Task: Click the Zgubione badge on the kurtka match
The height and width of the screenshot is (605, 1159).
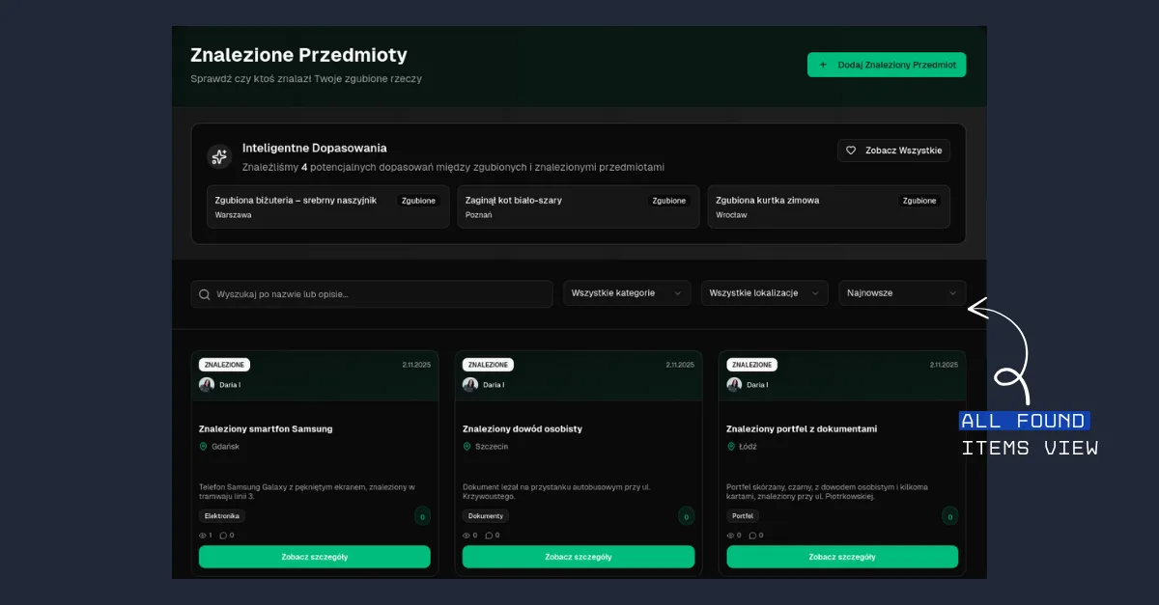Action: (919, 201)
